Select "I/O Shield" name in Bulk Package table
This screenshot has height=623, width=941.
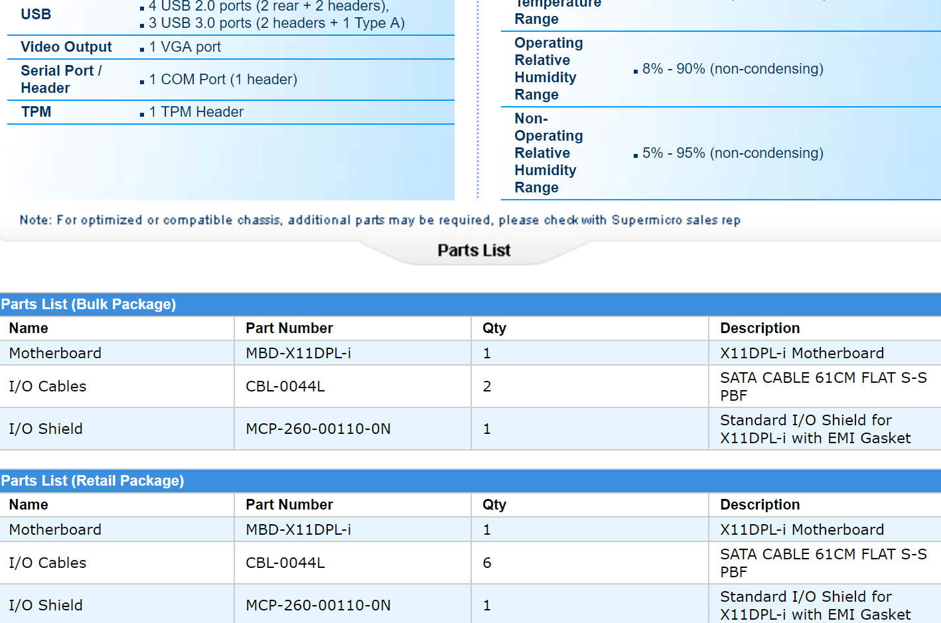pos(46,429)
